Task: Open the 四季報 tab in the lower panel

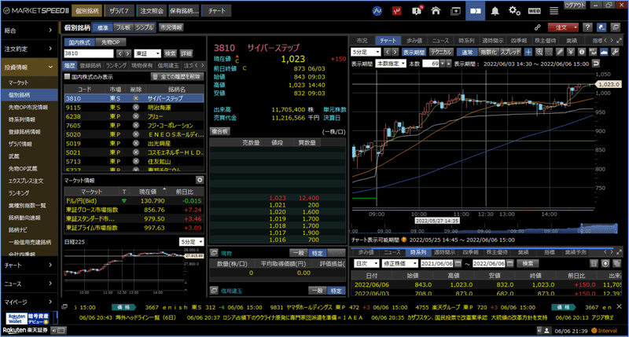Action: (470, 252)
